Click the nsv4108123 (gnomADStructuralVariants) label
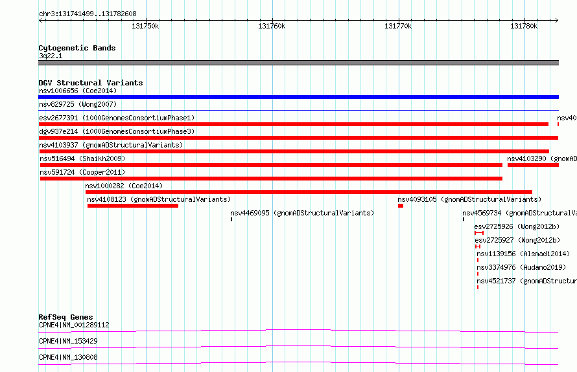 (x=159, y=199)
